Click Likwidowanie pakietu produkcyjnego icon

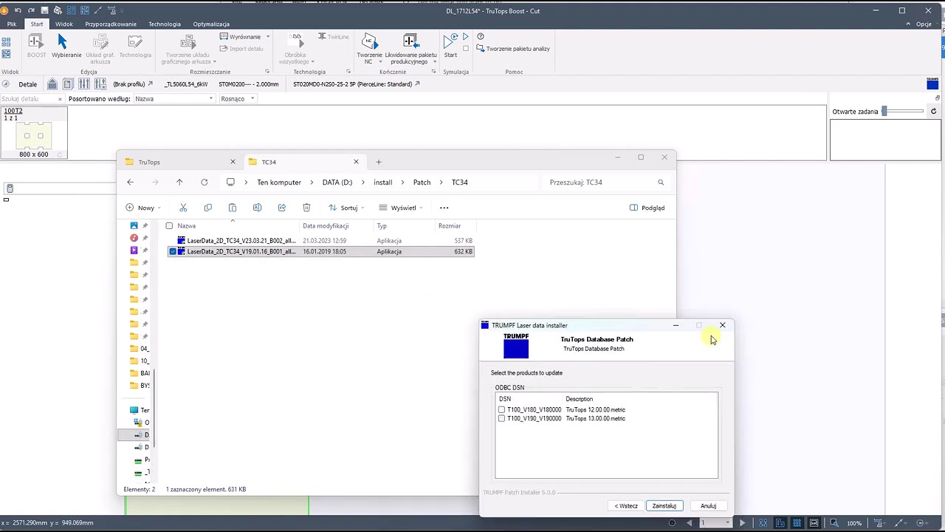[x=410, y=42]
